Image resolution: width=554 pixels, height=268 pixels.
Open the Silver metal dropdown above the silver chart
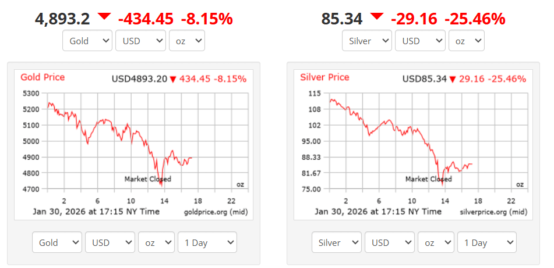(x=366, y=41)
